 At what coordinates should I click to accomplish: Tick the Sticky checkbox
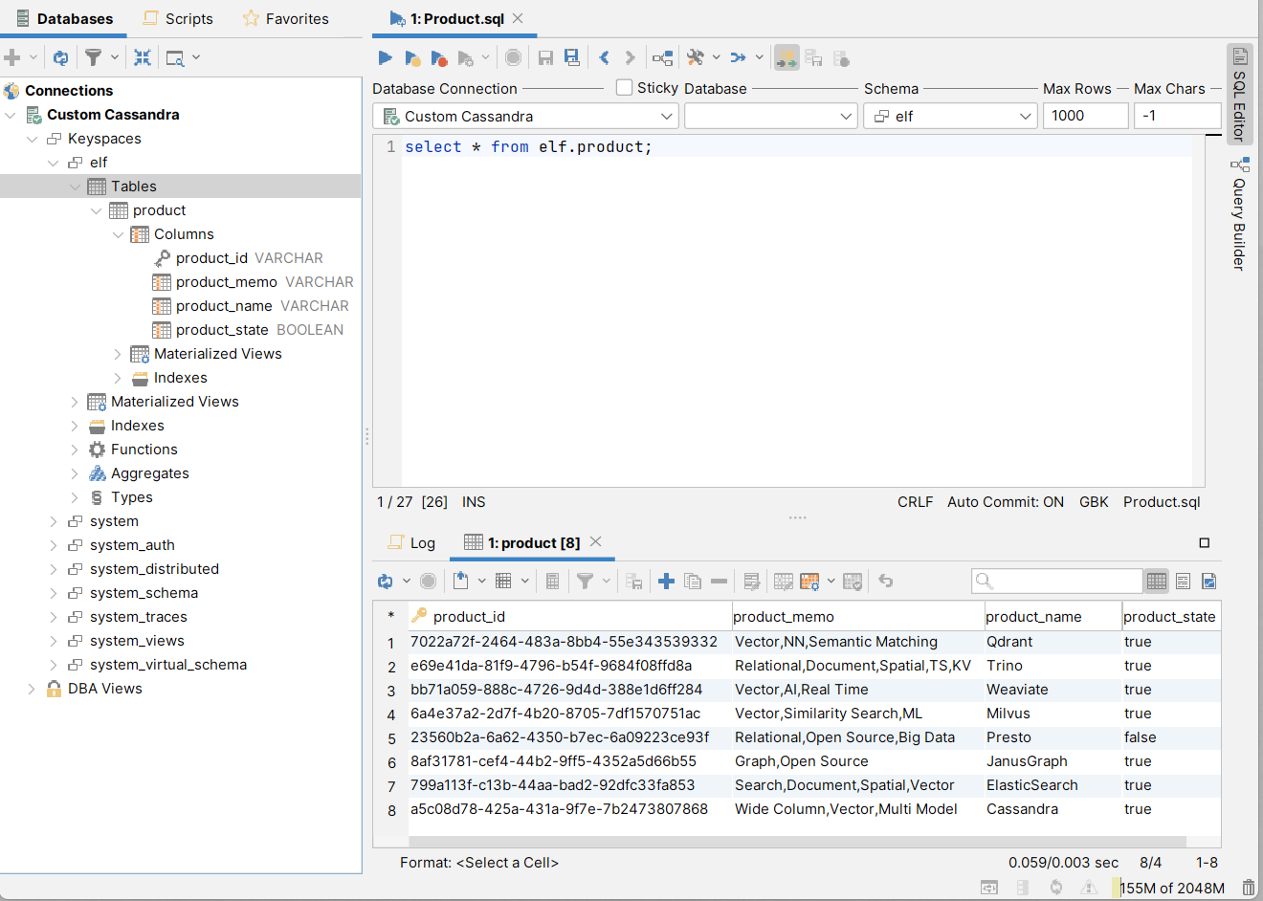pos(625,87)
